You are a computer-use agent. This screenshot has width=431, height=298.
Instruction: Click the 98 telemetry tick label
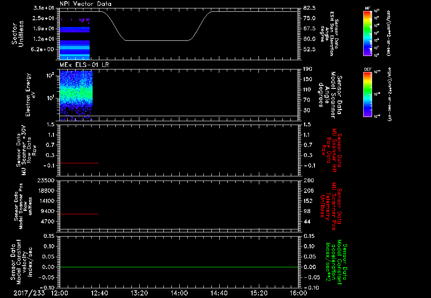pos(307,211)
